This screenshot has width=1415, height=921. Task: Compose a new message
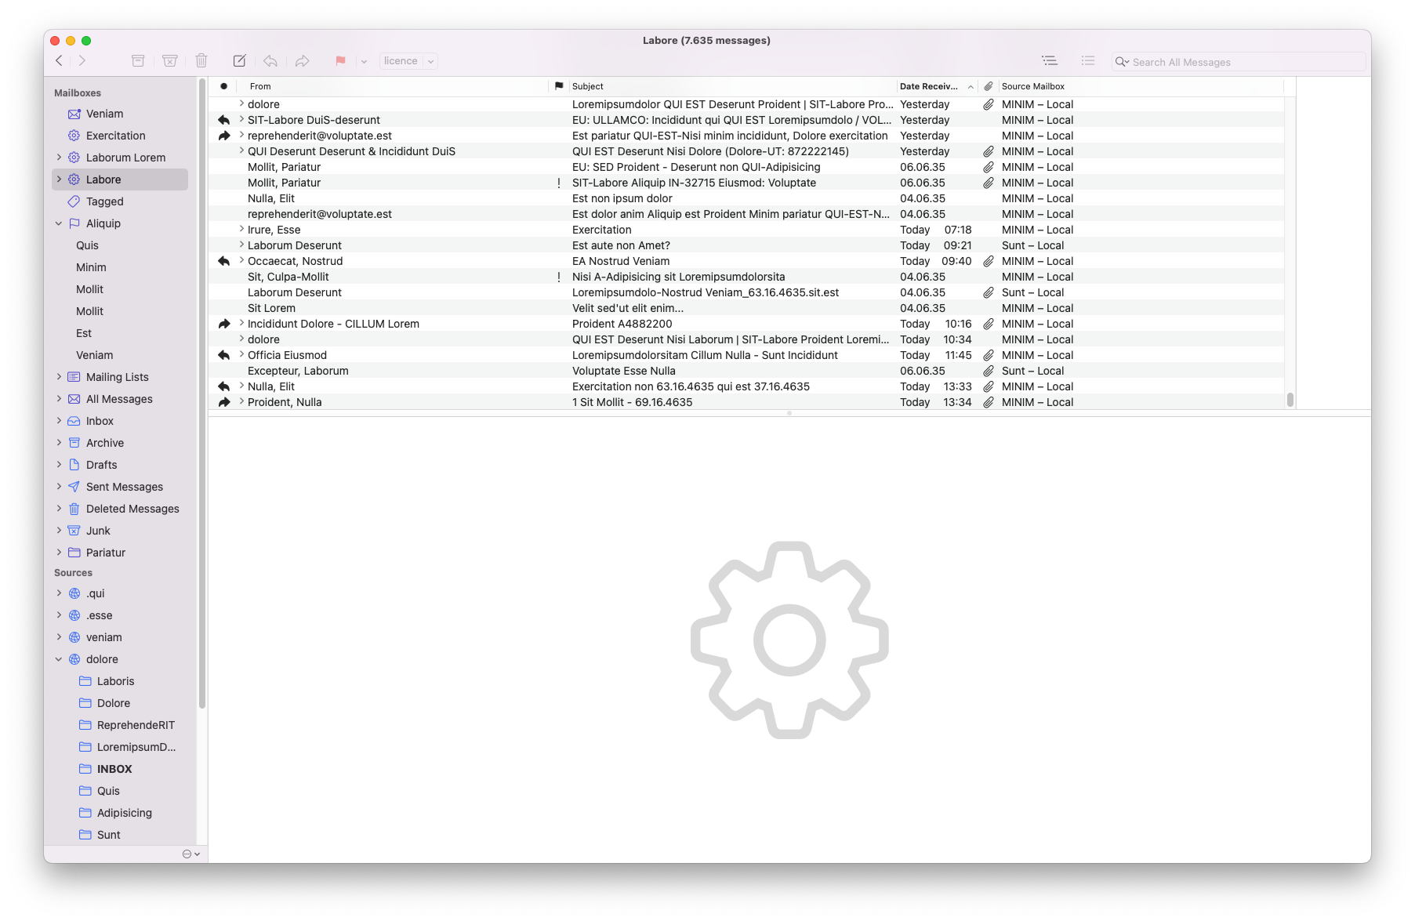[240, 61]
